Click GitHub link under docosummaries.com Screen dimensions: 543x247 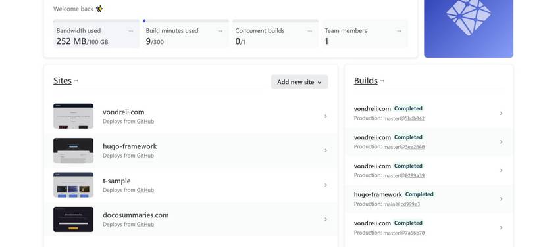tap(145, 224)
